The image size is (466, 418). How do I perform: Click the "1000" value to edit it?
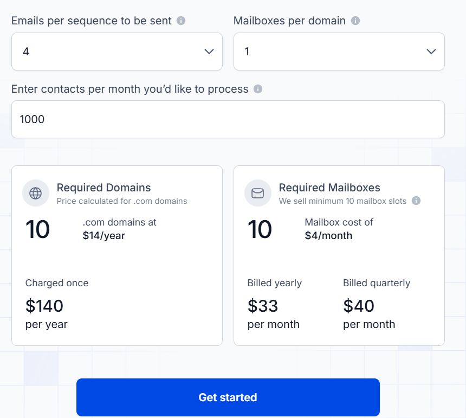pyautogui.click(x=33, y=119)
